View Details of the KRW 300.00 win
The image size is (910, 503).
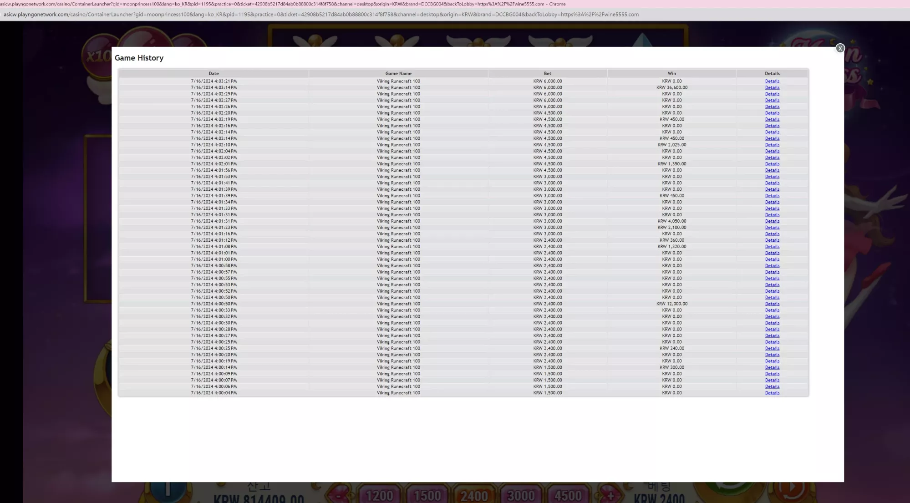coord(772,368)
